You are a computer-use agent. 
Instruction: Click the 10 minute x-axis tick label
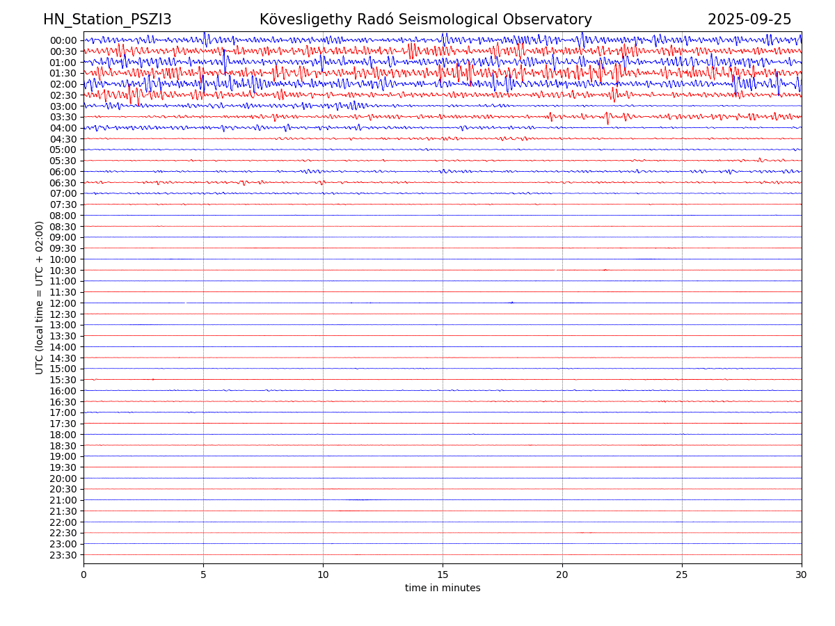click(323, 575)
